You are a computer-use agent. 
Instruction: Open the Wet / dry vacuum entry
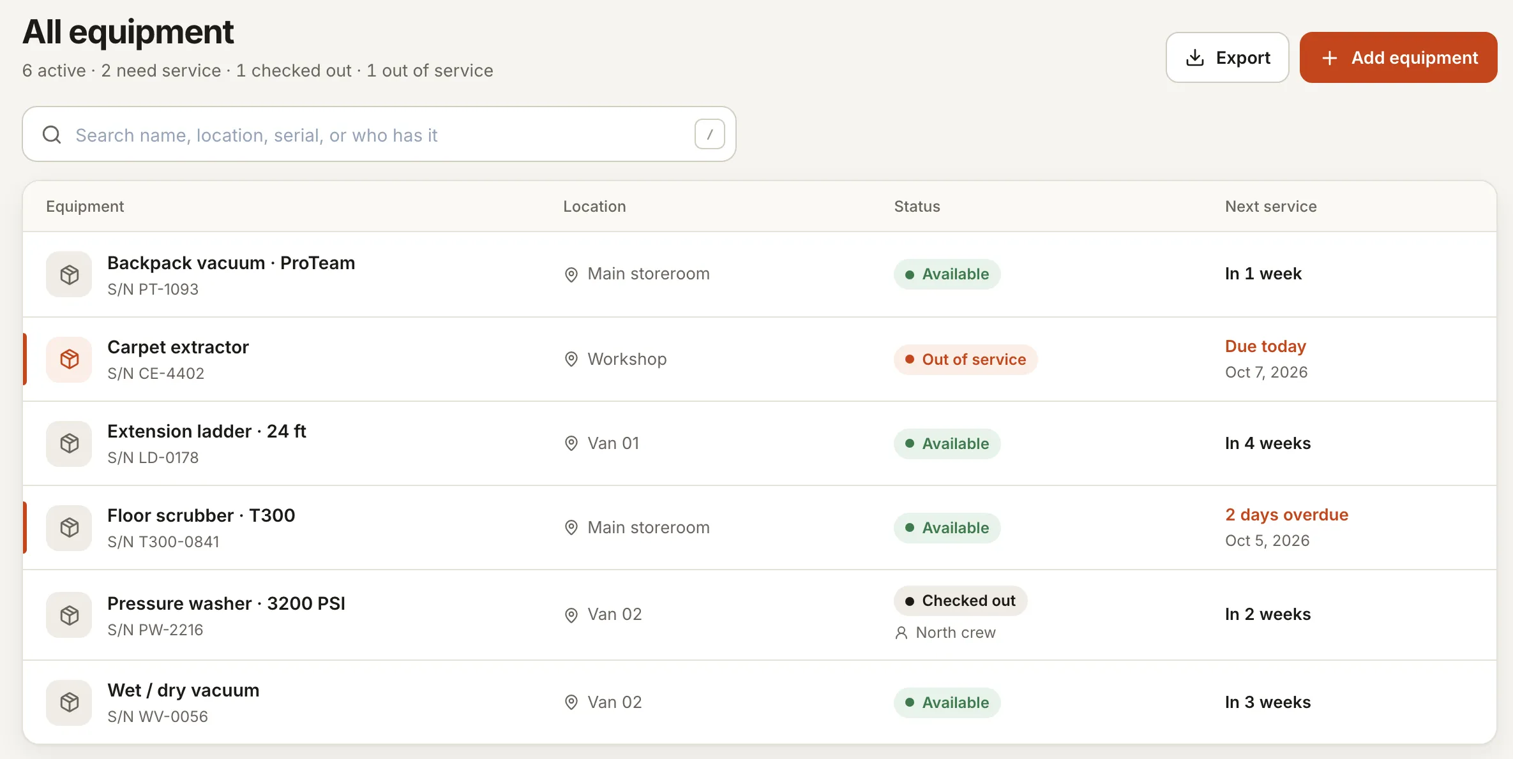point(760,702)
